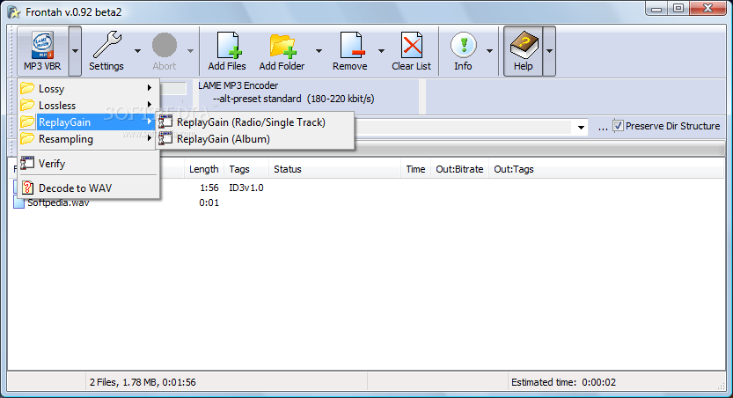Click the Add Files icon
The width and height of the screenshot is (733, 398).
click(x=229, y=46)
